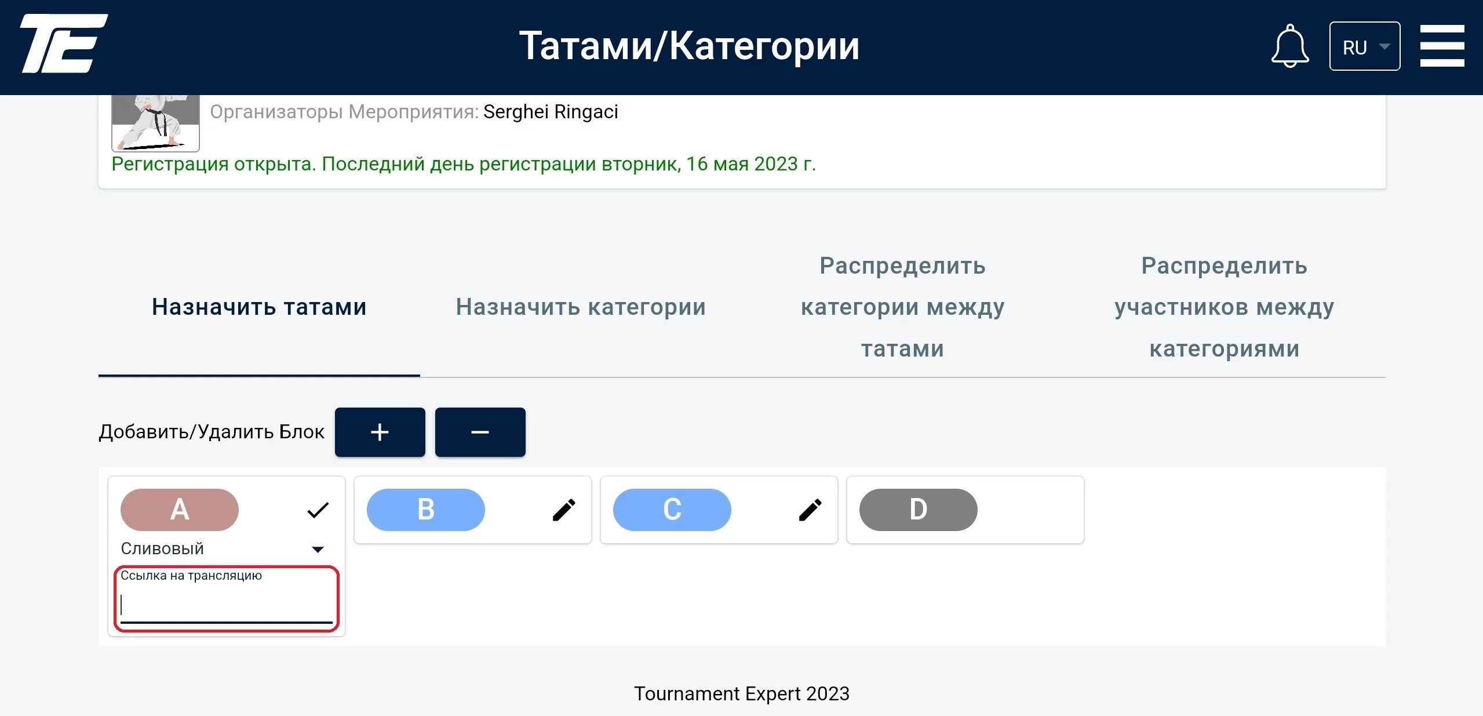Click tatami B blue badge
This screenshot has height=716, width=1483.
425,510
